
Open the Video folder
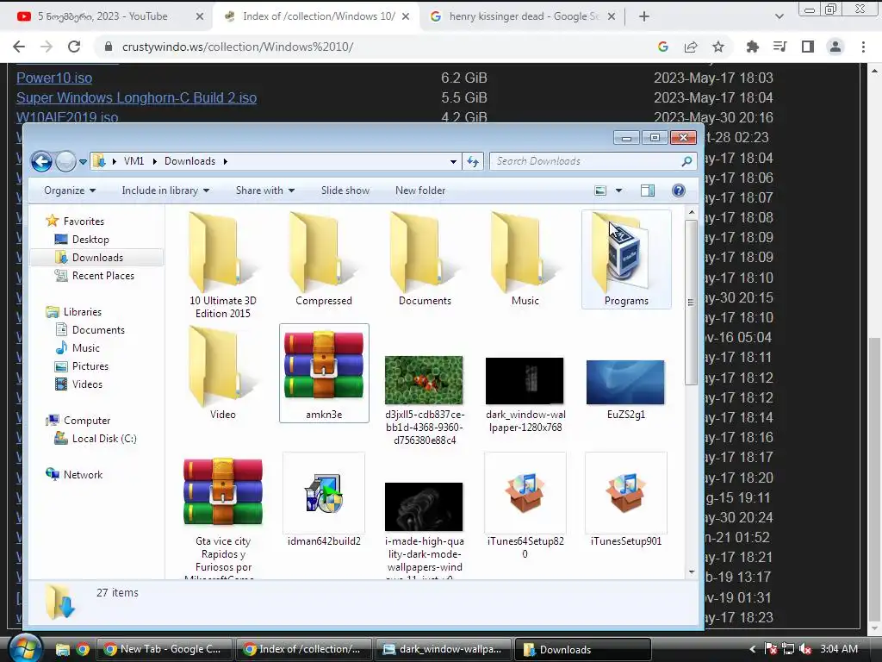click(x=223, y=372)
